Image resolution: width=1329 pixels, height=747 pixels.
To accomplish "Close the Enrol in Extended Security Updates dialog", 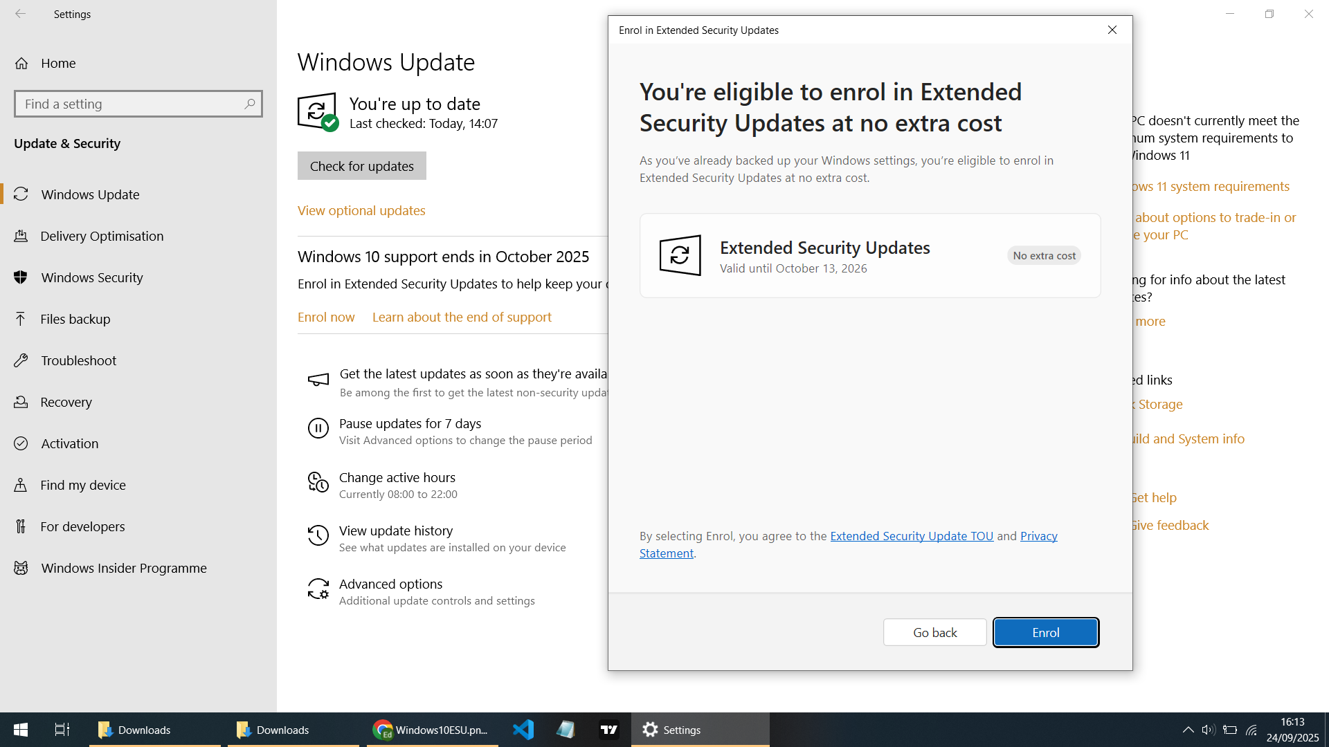I will click(x=1112, y=30).
